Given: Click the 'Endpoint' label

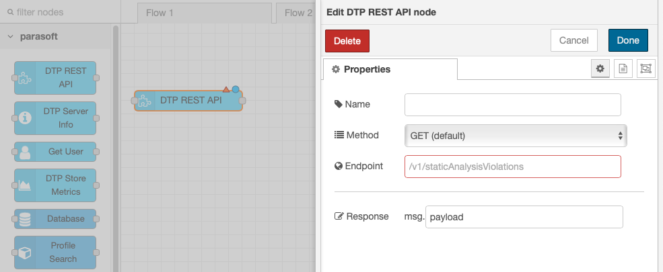Looking at the screenshot, I should click(x=364, y=166).
